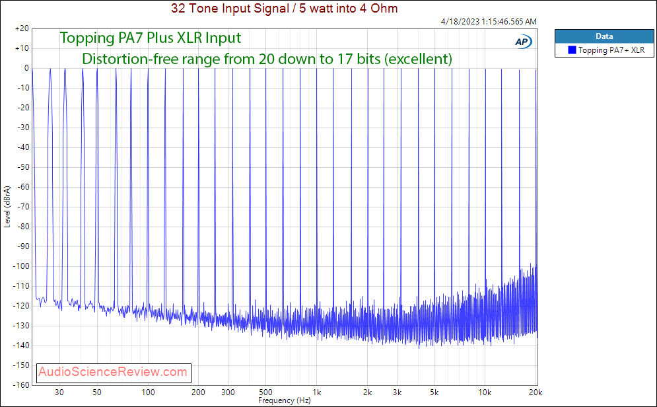This screenshot has height=407, width=657.
Task: Click the "Level (dBrA)" vertical axis title
Action: coord(7,207)
